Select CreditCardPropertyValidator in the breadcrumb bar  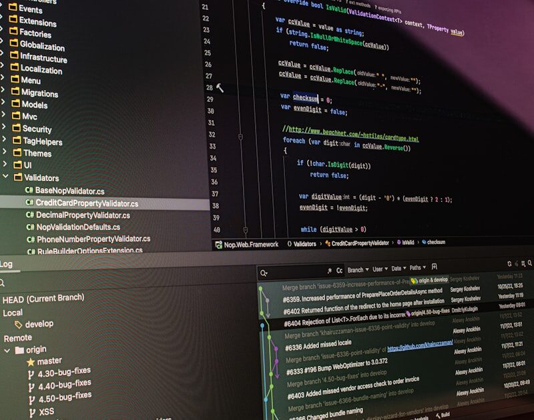pyautogui.click(x=359, y=244)
